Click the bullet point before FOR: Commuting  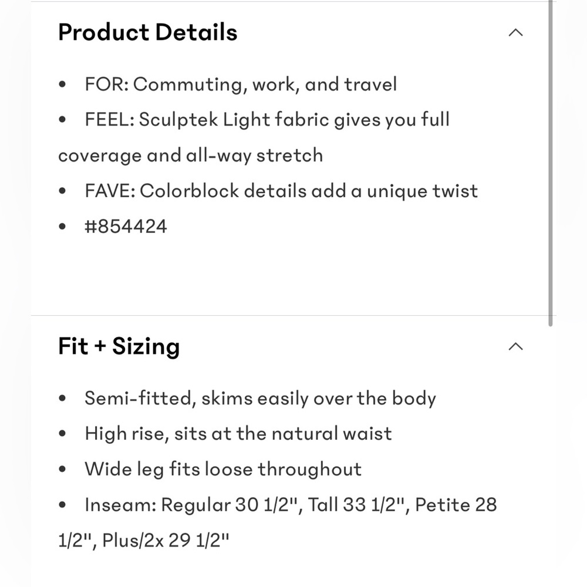click(x=62, y=84)
